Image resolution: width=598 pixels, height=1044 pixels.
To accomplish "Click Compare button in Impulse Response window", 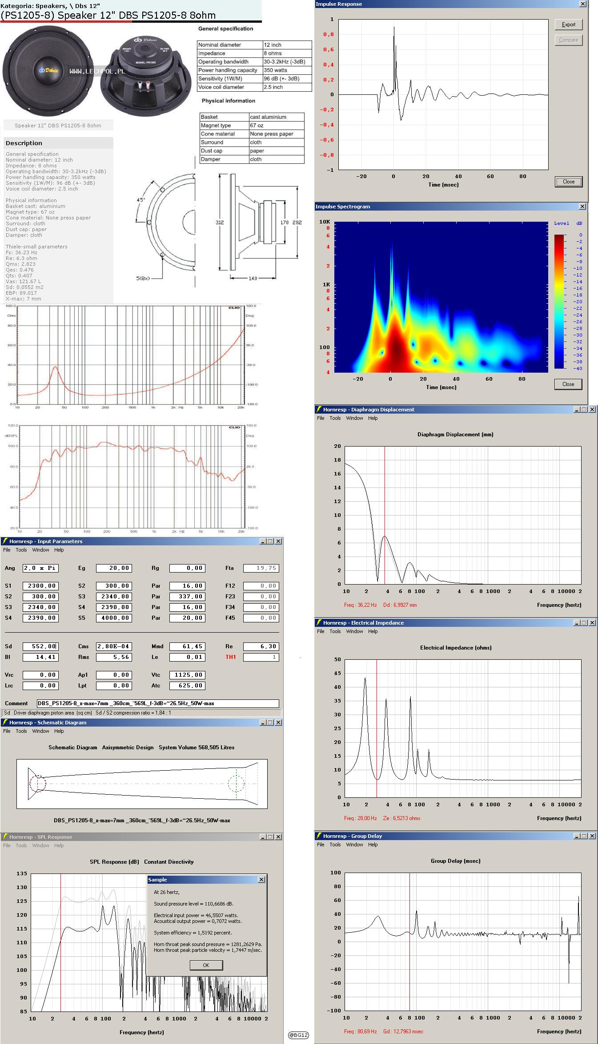I will pos(568,40).
